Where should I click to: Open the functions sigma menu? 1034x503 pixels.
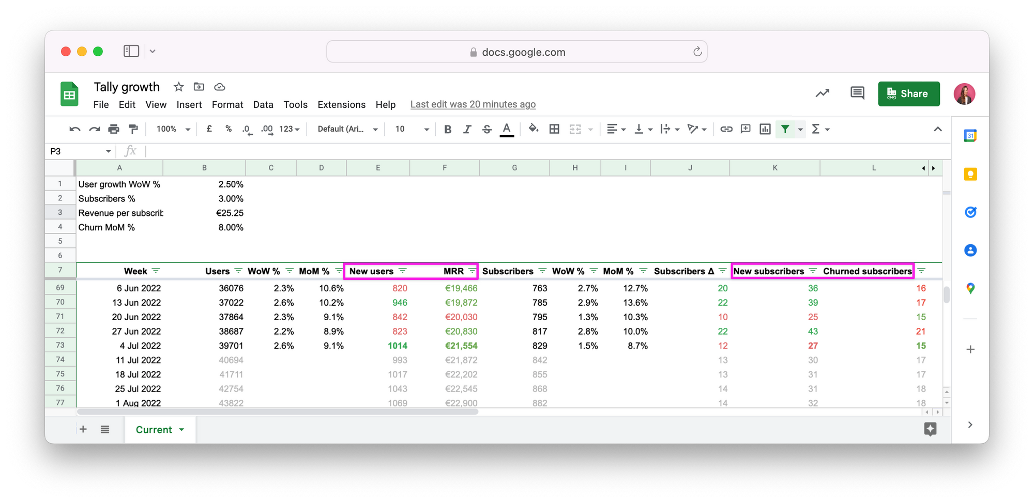(x=820, y=129)
